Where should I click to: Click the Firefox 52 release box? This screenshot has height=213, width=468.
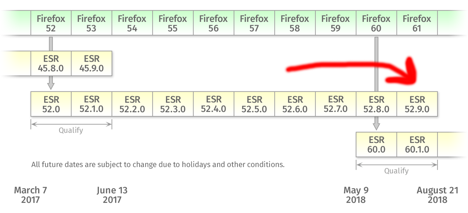(x=51, y=23)
